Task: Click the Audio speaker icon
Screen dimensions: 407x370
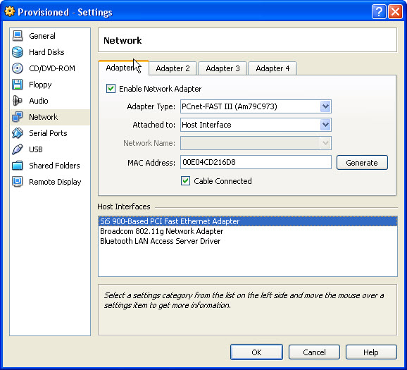Action: coord(18,101)
